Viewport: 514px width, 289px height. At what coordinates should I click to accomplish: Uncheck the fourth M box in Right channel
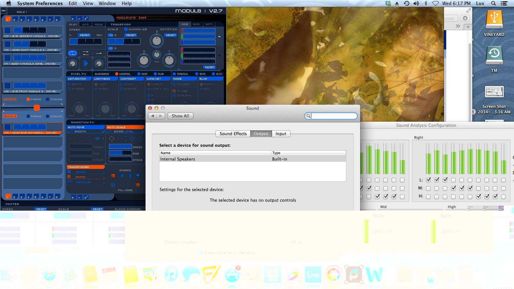pos(453,188)
